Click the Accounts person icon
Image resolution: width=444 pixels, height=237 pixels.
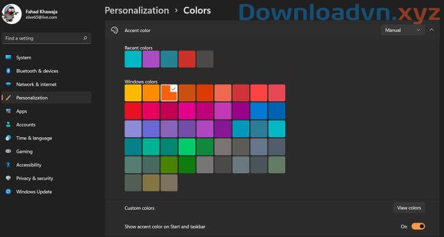(8, 124)
